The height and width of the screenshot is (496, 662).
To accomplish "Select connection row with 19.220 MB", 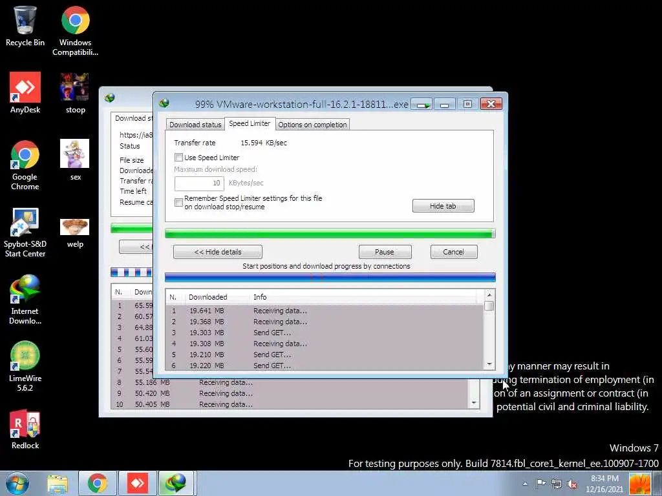I will click(325, 366).
